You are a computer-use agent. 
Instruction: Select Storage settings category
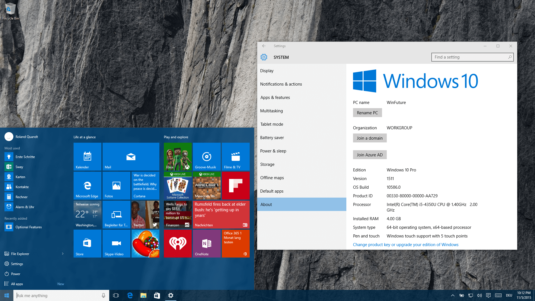[267, 164]
